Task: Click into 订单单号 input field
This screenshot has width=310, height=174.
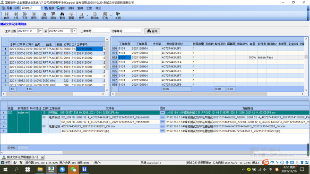Action: (132, 31)
